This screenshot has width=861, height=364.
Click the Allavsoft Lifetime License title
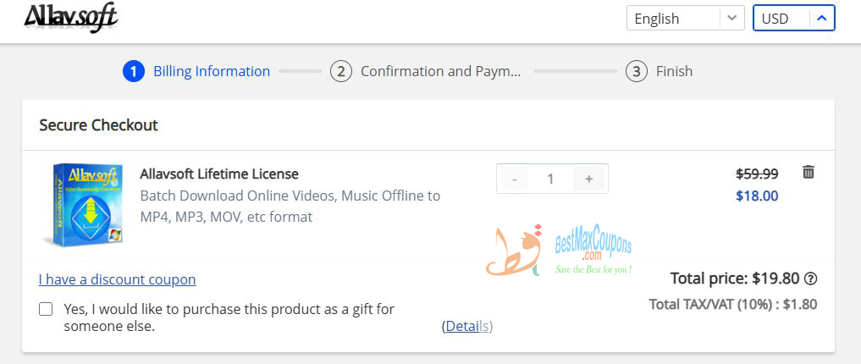219,174
